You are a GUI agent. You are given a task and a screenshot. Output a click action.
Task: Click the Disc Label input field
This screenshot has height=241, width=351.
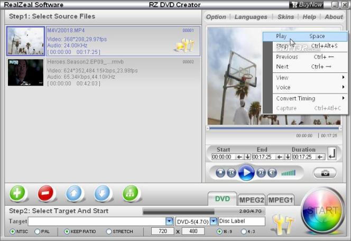(x=242, y=221)
